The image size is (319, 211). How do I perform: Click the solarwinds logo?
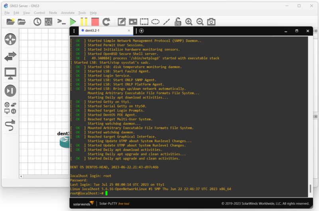click(x=84, y=203)
